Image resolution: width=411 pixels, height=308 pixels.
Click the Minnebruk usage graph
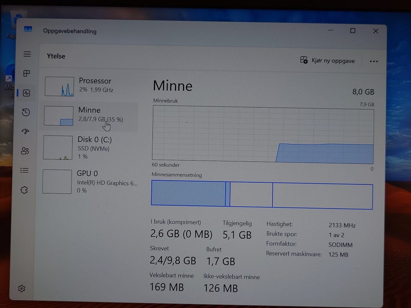tap(263, 136)
